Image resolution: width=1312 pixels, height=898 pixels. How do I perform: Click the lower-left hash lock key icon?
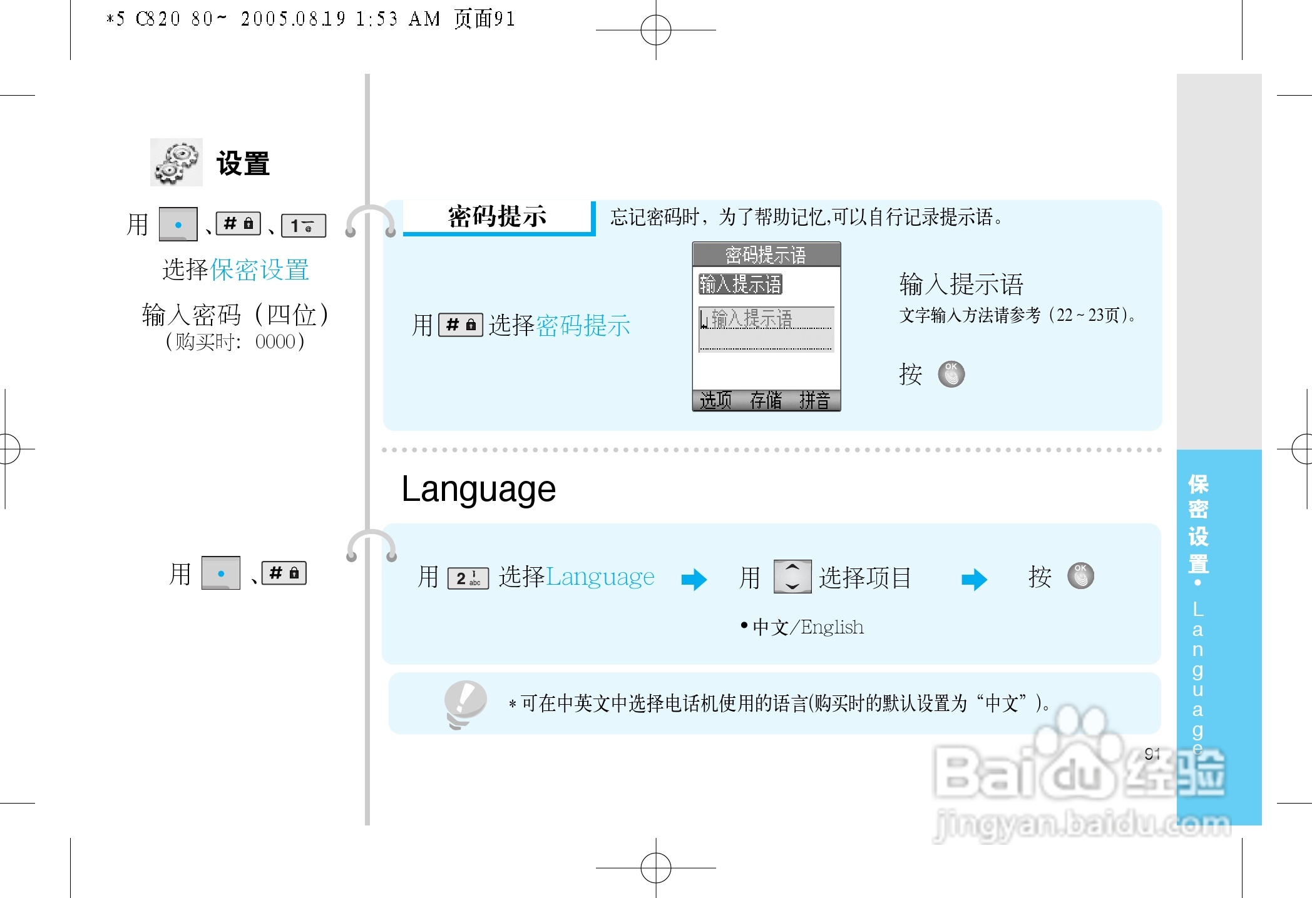point(284,573)
